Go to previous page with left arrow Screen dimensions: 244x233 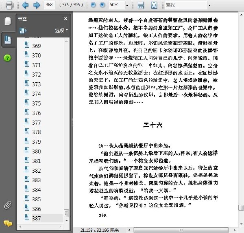click(25, 5)
